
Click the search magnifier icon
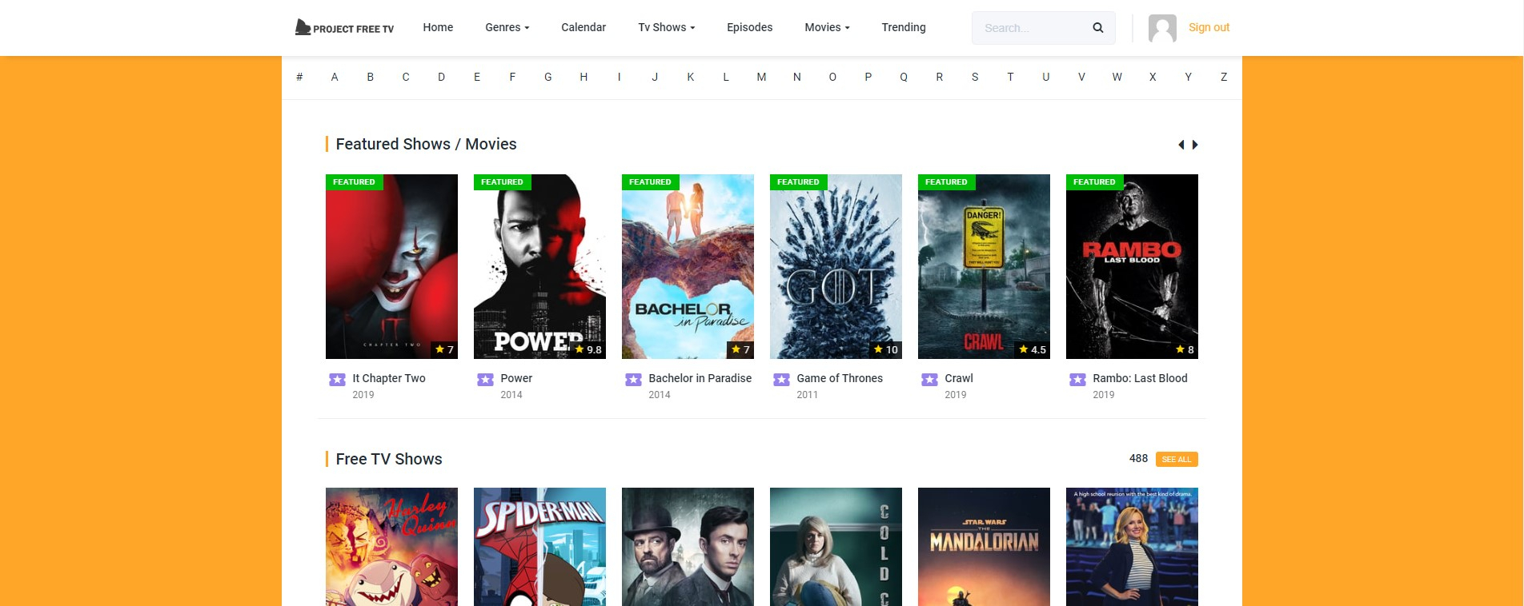1098,28
